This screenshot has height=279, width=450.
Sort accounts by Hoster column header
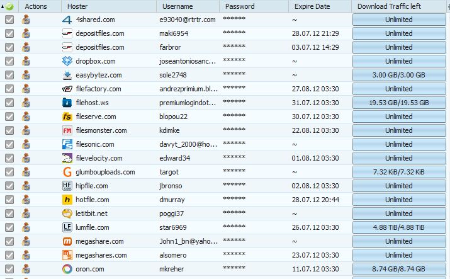(109, 6)
